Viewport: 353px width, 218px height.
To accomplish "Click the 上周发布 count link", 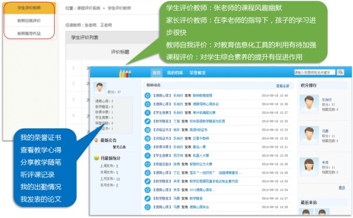I will (117, 166).
